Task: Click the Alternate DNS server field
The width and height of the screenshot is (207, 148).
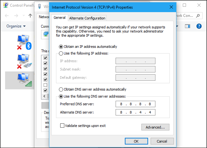Action: pos(135,112)
